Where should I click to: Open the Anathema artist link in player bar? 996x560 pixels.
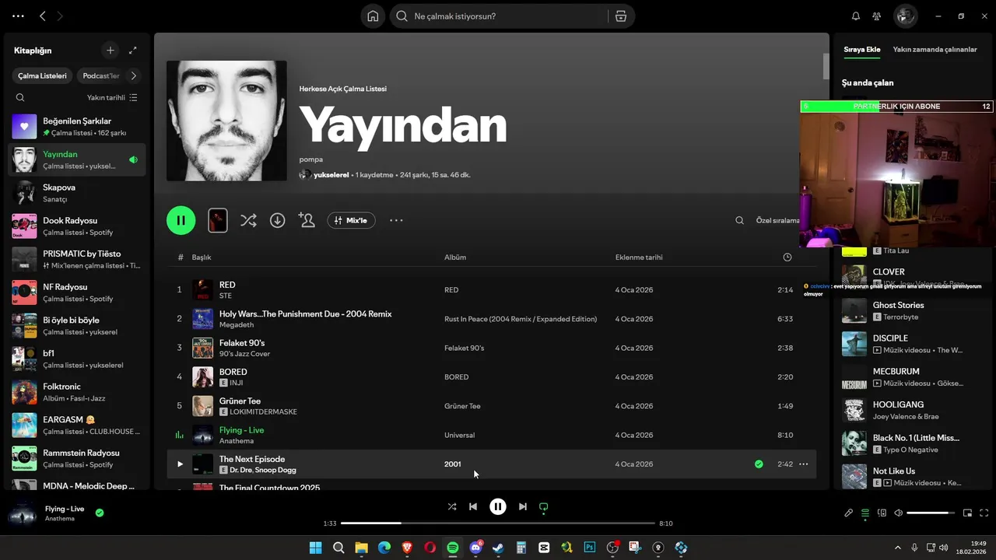(60, 519)
